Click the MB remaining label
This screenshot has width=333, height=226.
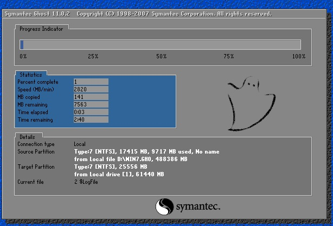point(33,105)
